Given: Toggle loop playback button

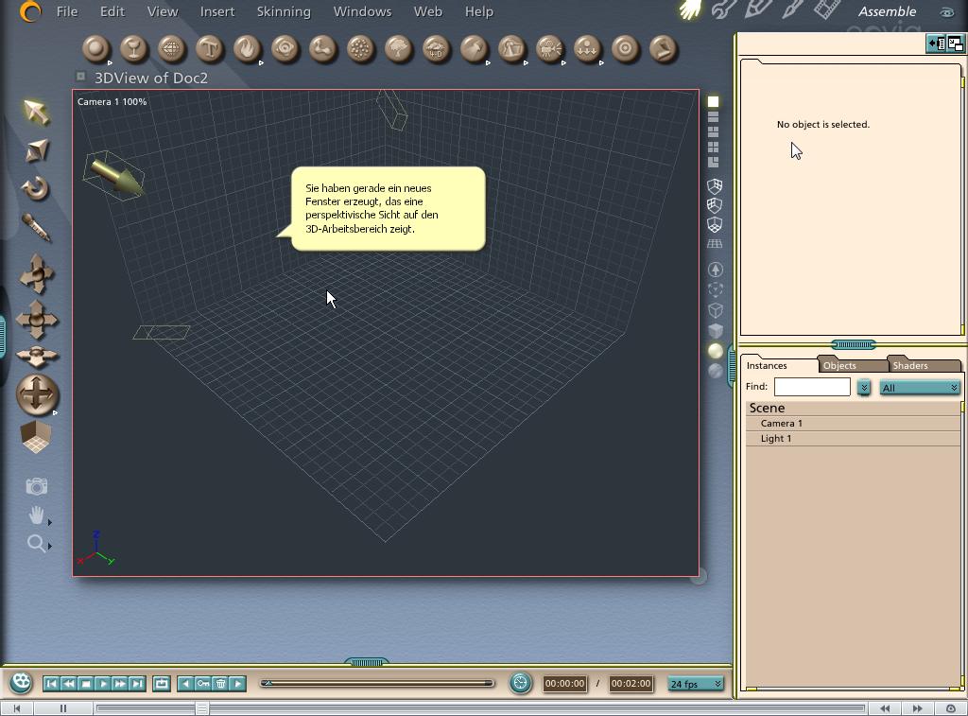Looking at the screenshot, I should point(162,683).
